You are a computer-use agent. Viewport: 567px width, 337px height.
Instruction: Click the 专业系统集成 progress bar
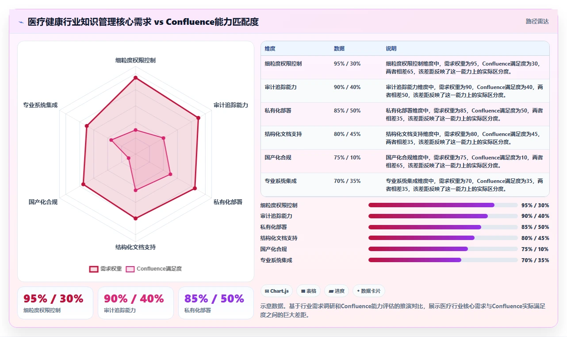(443, 260)
